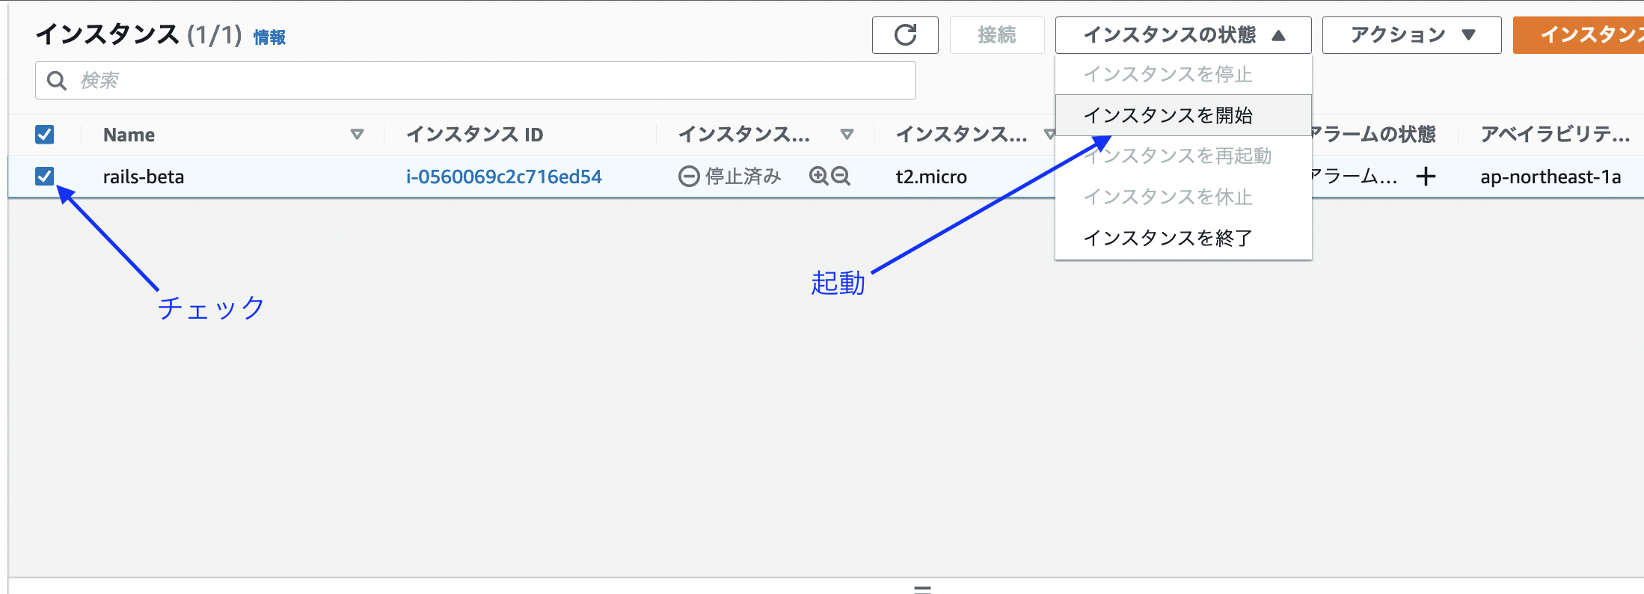1644x594 pixels.
Task: Toggle the select-all checkbox in header
Action: [45, 135]
